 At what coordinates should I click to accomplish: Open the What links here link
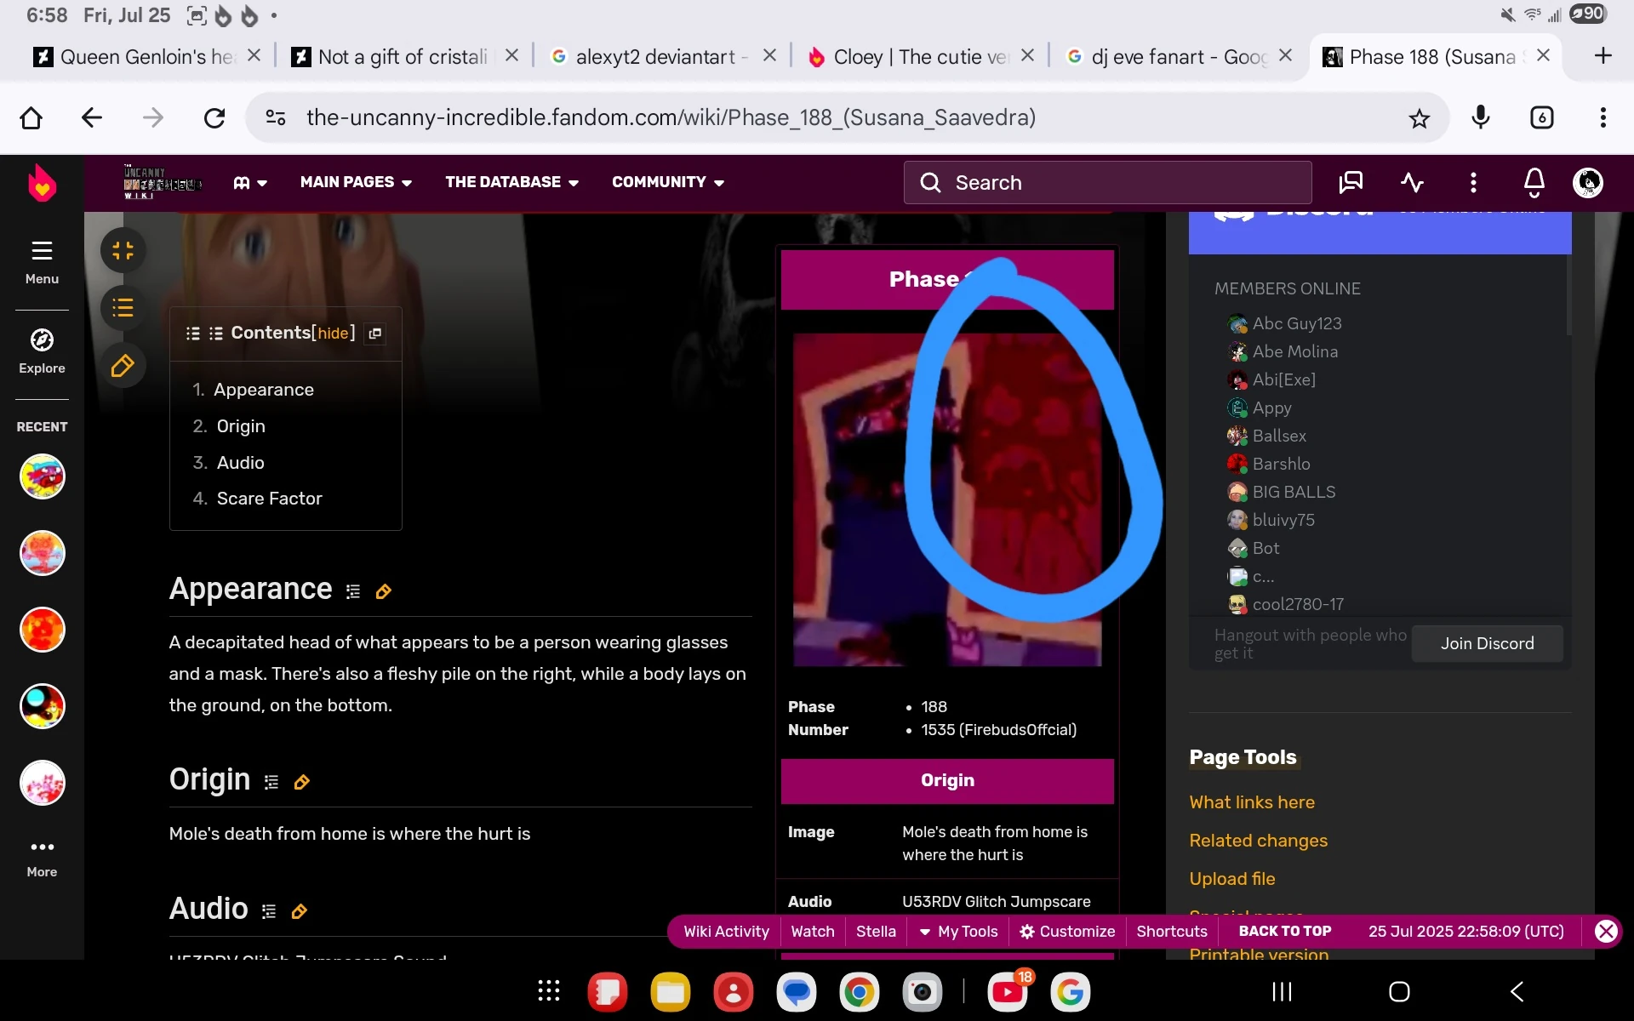[1251, 802]
